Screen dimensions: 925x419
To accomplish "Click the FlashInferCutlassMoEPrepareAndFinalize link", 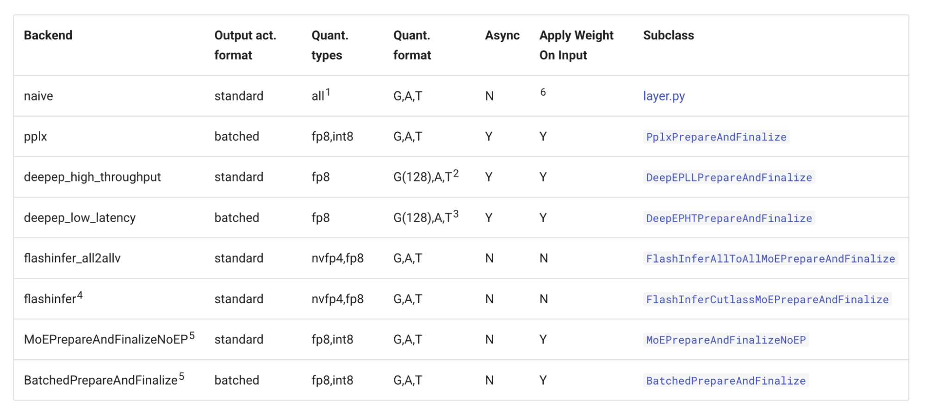I will pyautogui.click(x=767, y=300).
